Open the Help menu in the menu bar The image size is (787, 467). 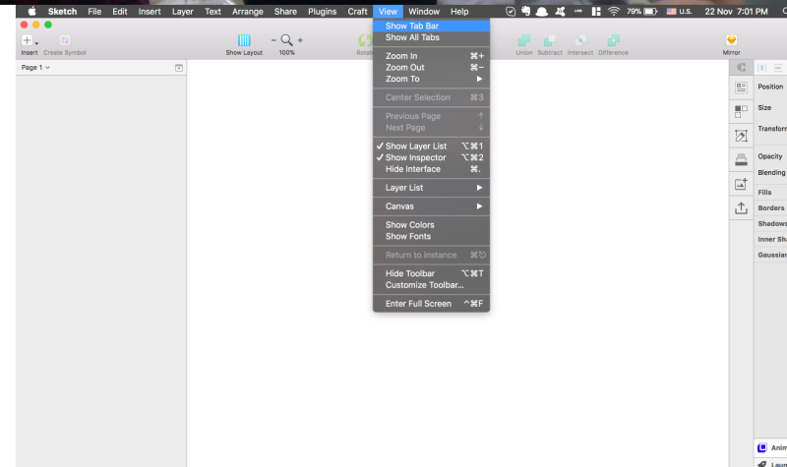pyautogui.click(x=459, y=11)
